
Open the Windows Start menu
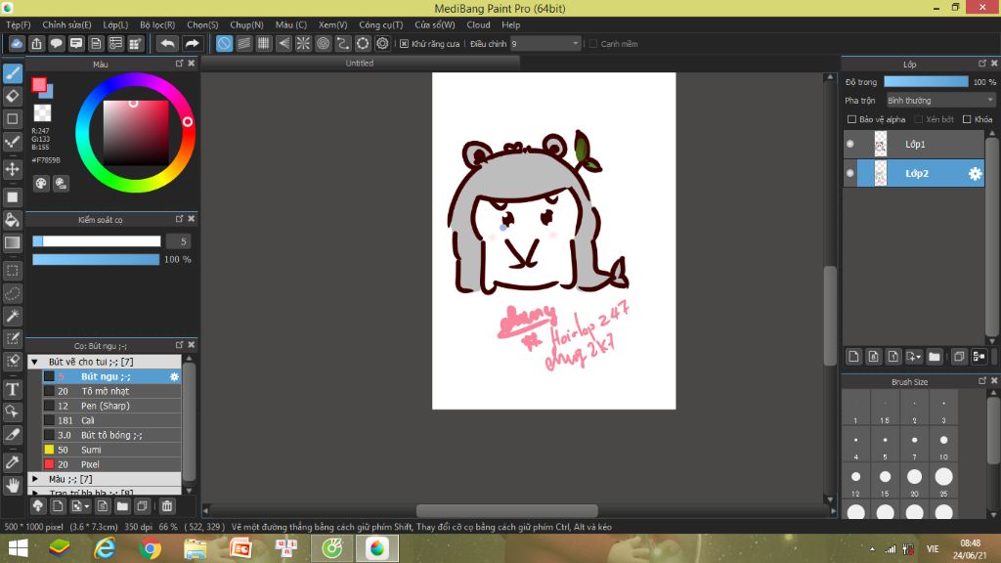point(18,549)
